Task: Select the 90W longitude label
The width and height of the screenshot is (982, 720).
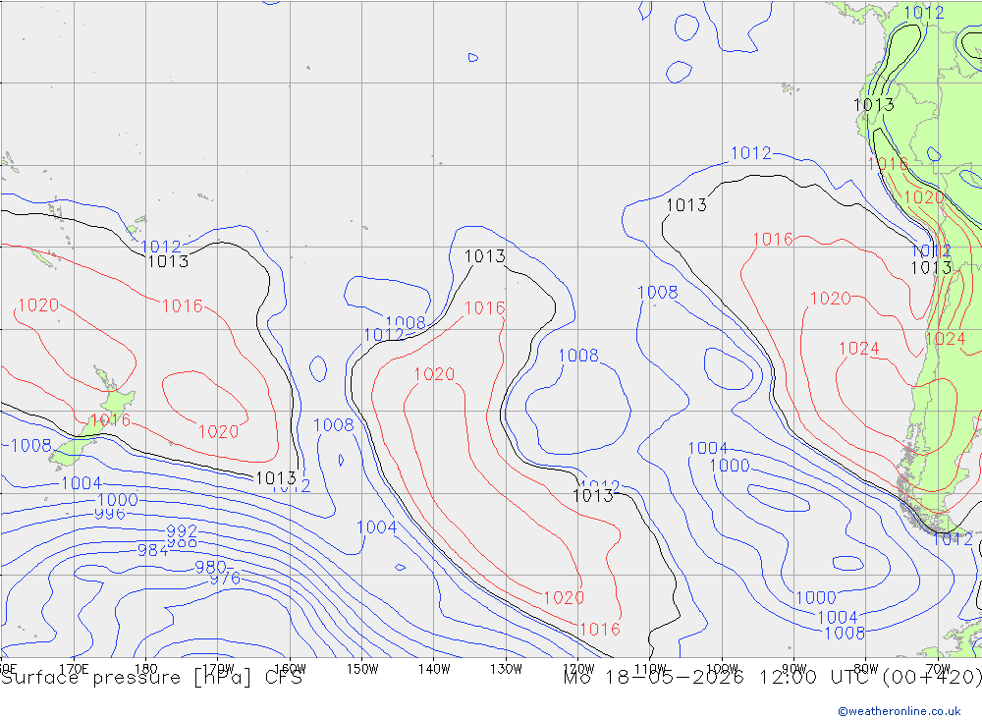Action: (794, 669)
